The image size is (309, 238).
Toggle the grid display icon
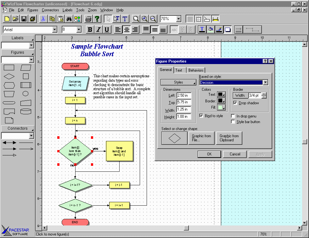pos(190,19)
